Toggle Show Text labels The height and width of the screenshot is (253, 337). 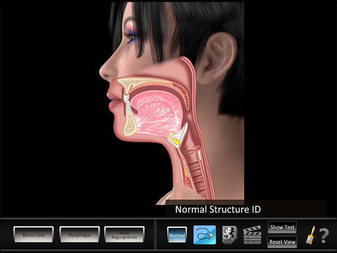point(282,227)
